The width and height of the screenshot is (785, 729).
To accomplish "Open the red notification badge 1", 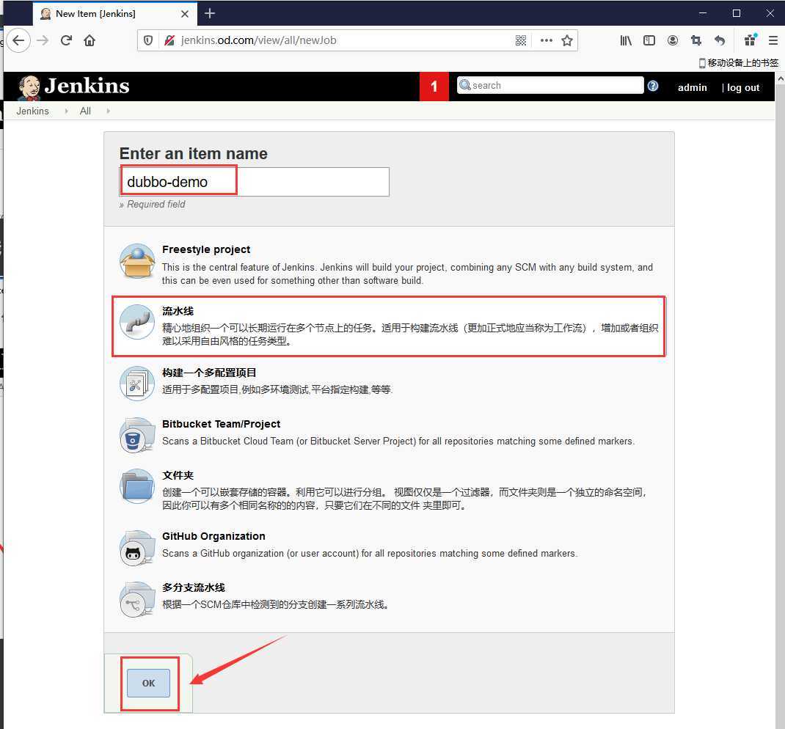I will 434,87.
